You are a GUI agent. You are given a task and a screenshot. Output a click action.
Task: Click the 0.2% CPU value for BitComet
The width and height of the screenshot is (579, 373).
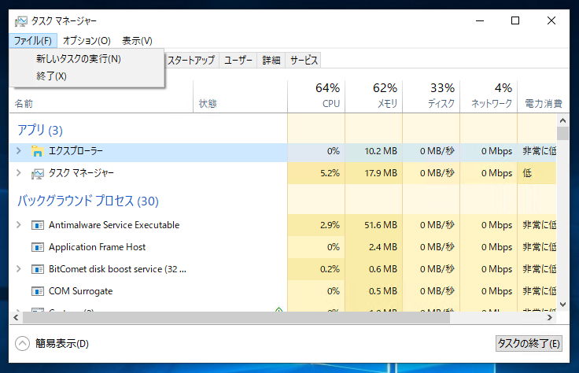pyautogui.click(x=330, y=269)
